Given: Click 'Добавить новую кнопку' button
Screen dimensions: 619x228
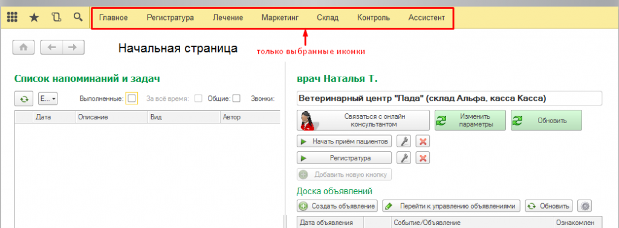Looking at the screenshot, I should coord(344,174).
